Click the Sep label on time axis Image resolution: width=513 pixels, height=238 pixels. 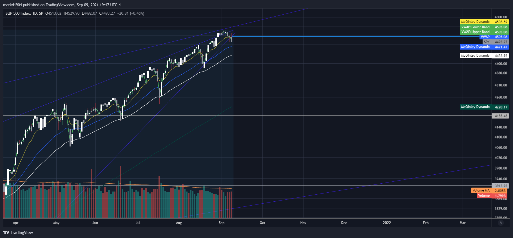(222, 223)
